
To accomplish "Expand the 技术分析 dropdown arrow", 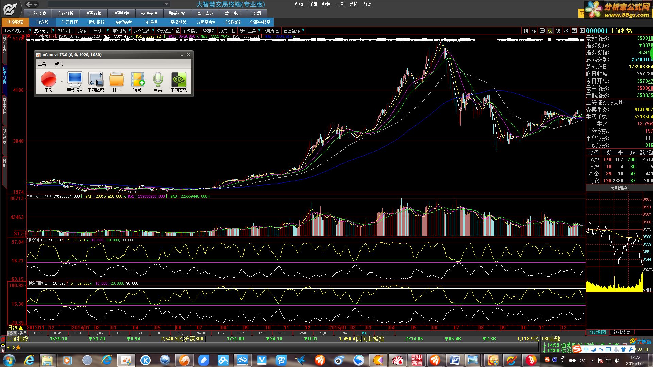I will (54, 31).
